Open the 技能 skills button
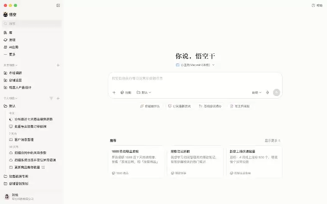Screen dimensions: 327x204 (126, 93)
